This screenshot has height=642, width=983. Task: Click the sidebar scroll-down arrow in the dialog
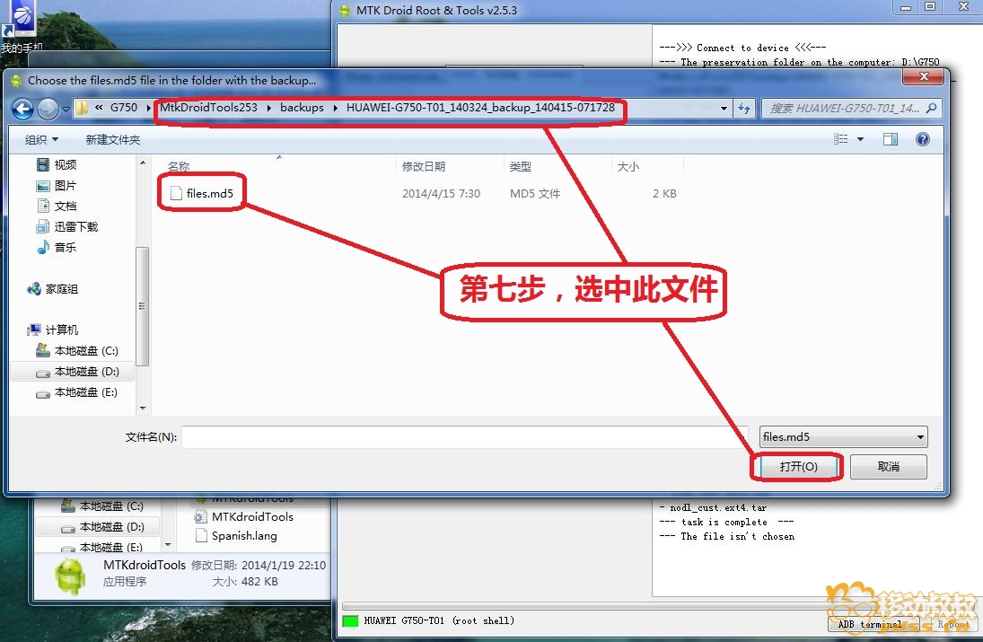point(143,409)
